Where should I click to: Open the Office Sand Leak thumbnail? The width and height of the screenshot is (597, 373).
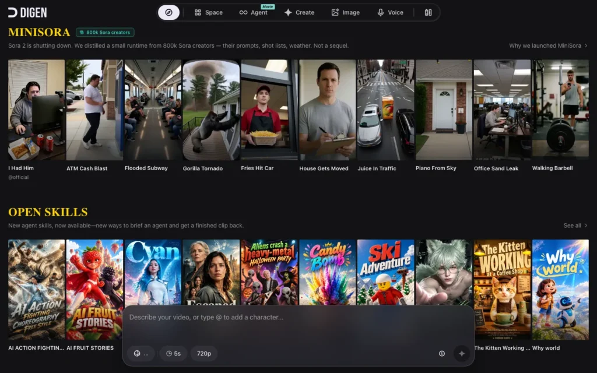click(x=502, y=110)
